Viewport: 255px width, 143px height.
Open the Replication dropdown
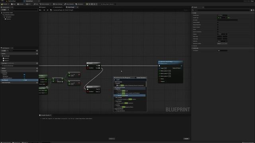222,41
